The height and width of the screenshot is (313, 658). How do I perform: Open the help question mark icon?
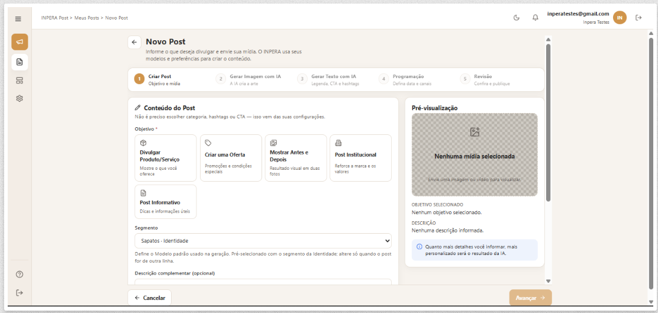(x=20, y=275)
